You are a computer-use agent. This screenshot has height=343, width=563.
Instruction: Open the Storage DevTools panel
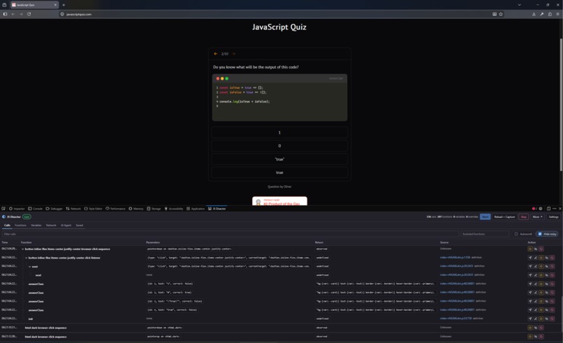click(154, 209)
